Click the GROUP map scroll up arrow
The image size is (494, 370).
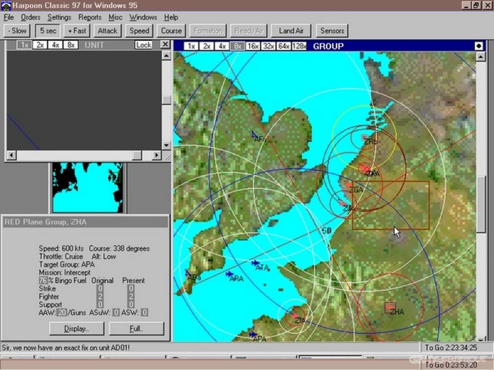pyautogui.click(x=480, y=56)
